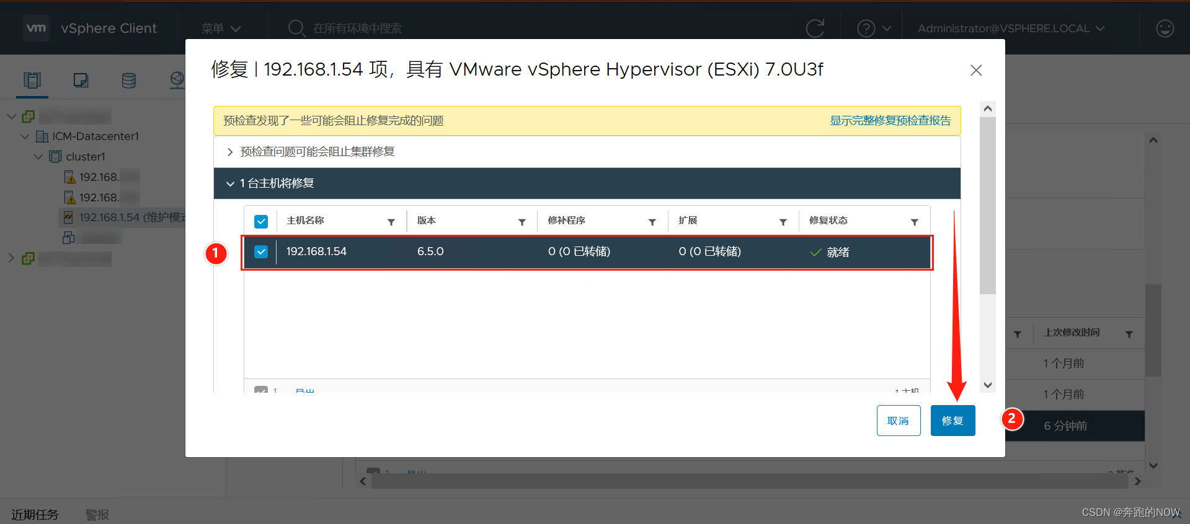Viewport: 1190px width, 524px height.
Task: Sort by 修补程序 column header
Action: click(567, 221)
